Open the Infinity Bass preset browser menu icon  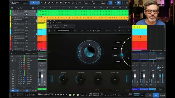[x=54, y=30]
